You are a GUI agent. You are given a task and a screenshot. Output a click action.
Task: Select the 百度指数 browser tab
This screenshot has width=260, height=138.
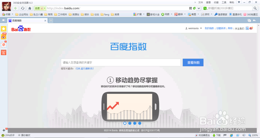point(27,21)
